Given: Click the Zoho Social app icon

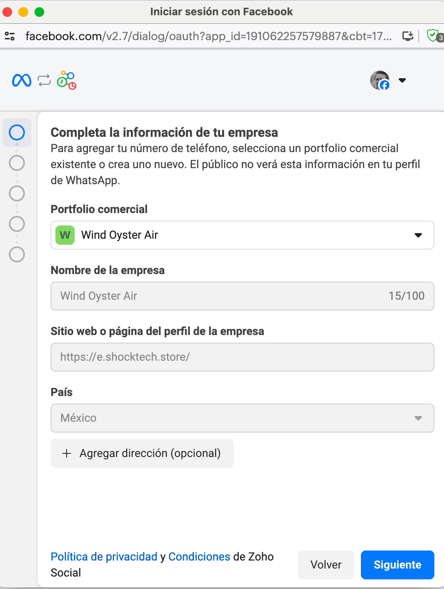Looking at the screenshot, I should (x=67, y=81).
